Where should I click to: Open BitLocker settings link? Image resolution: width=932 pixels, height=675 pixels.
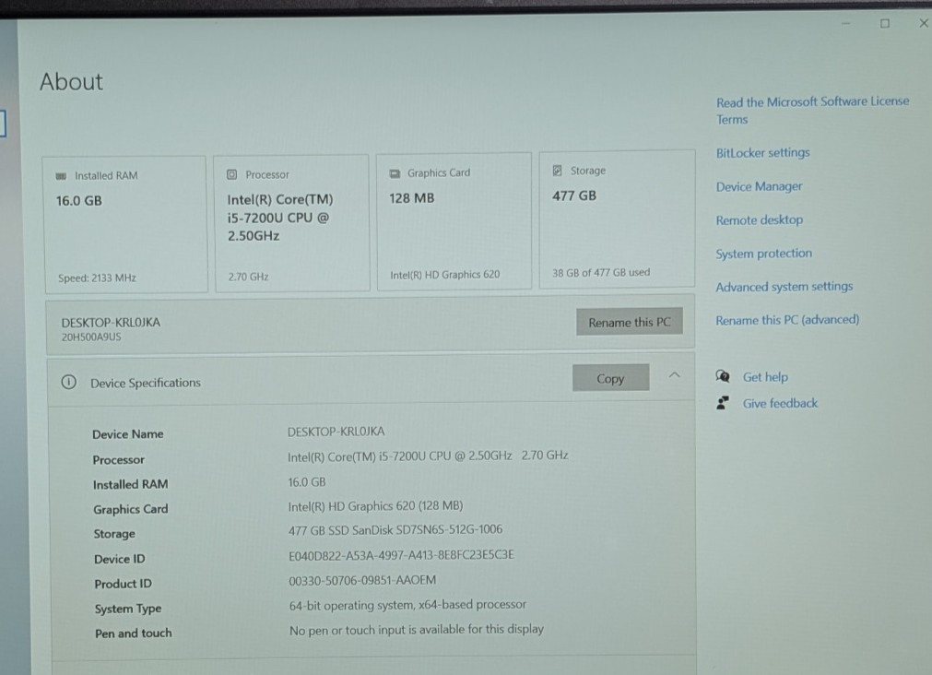tap(762, 153)
